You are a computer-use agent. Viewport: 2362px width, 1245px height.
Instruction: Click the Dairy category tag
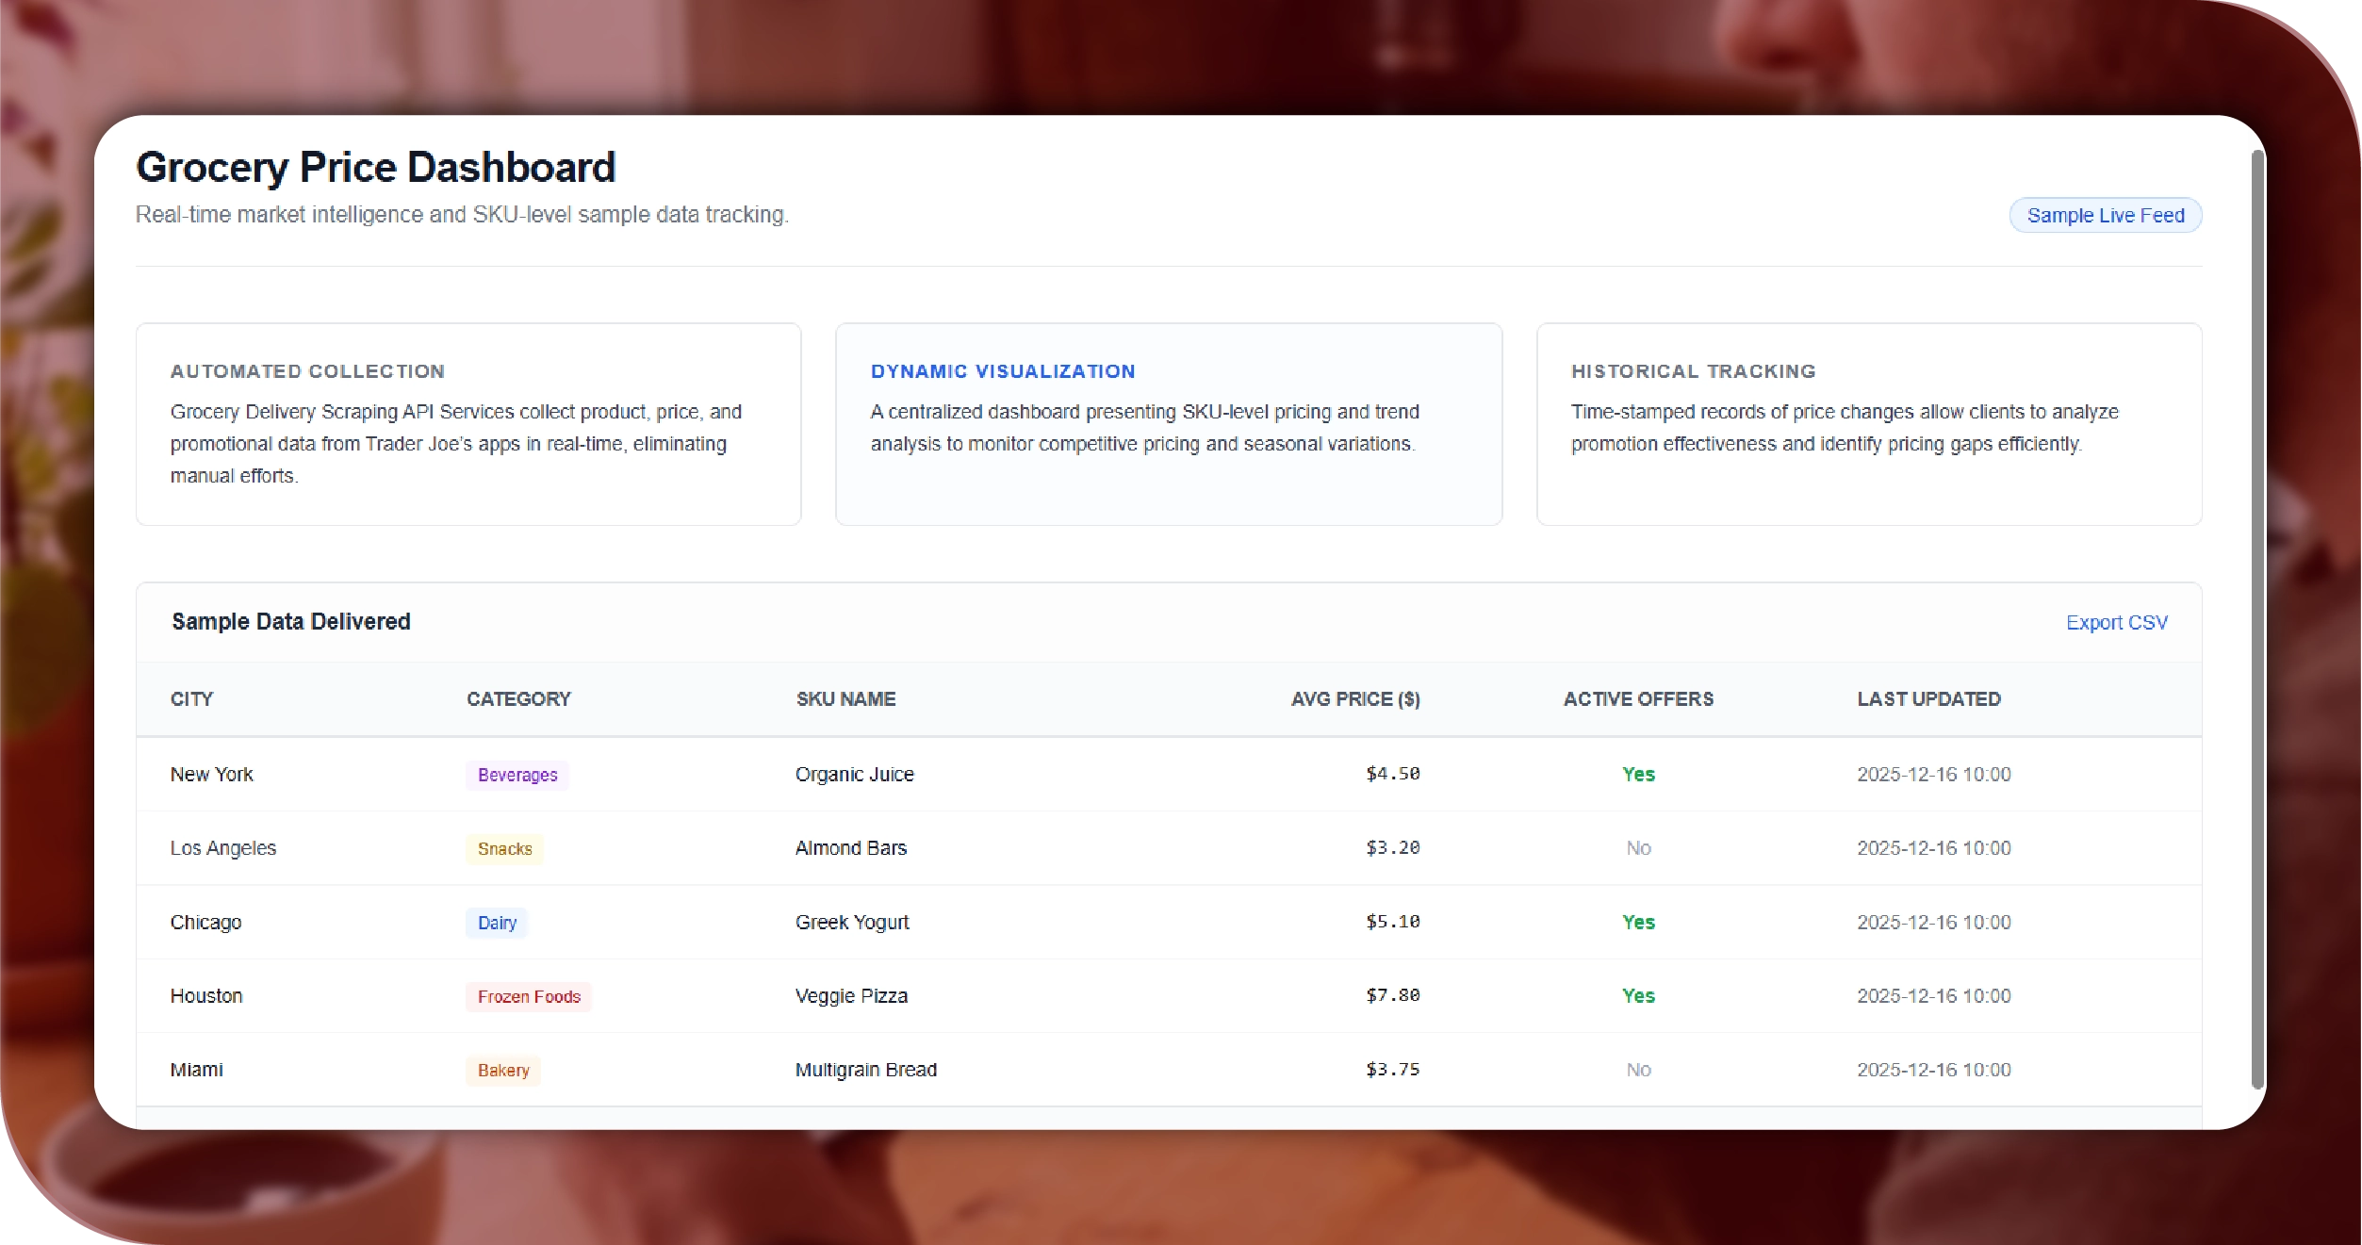[x=497, y=923]
